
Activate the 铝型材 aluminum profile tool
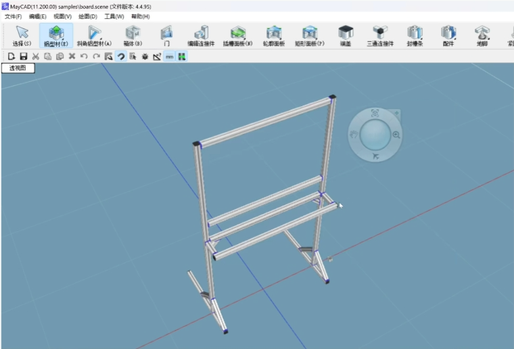click(x=55, y=35)
